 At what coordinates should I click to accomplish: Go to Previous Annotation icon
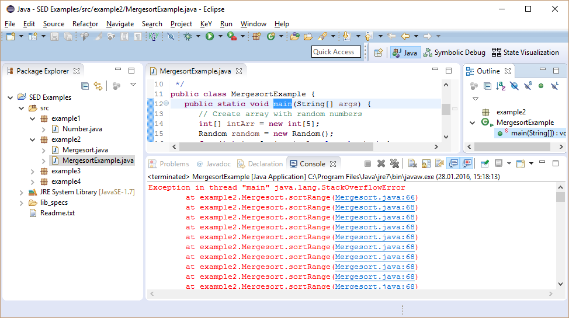369,36
